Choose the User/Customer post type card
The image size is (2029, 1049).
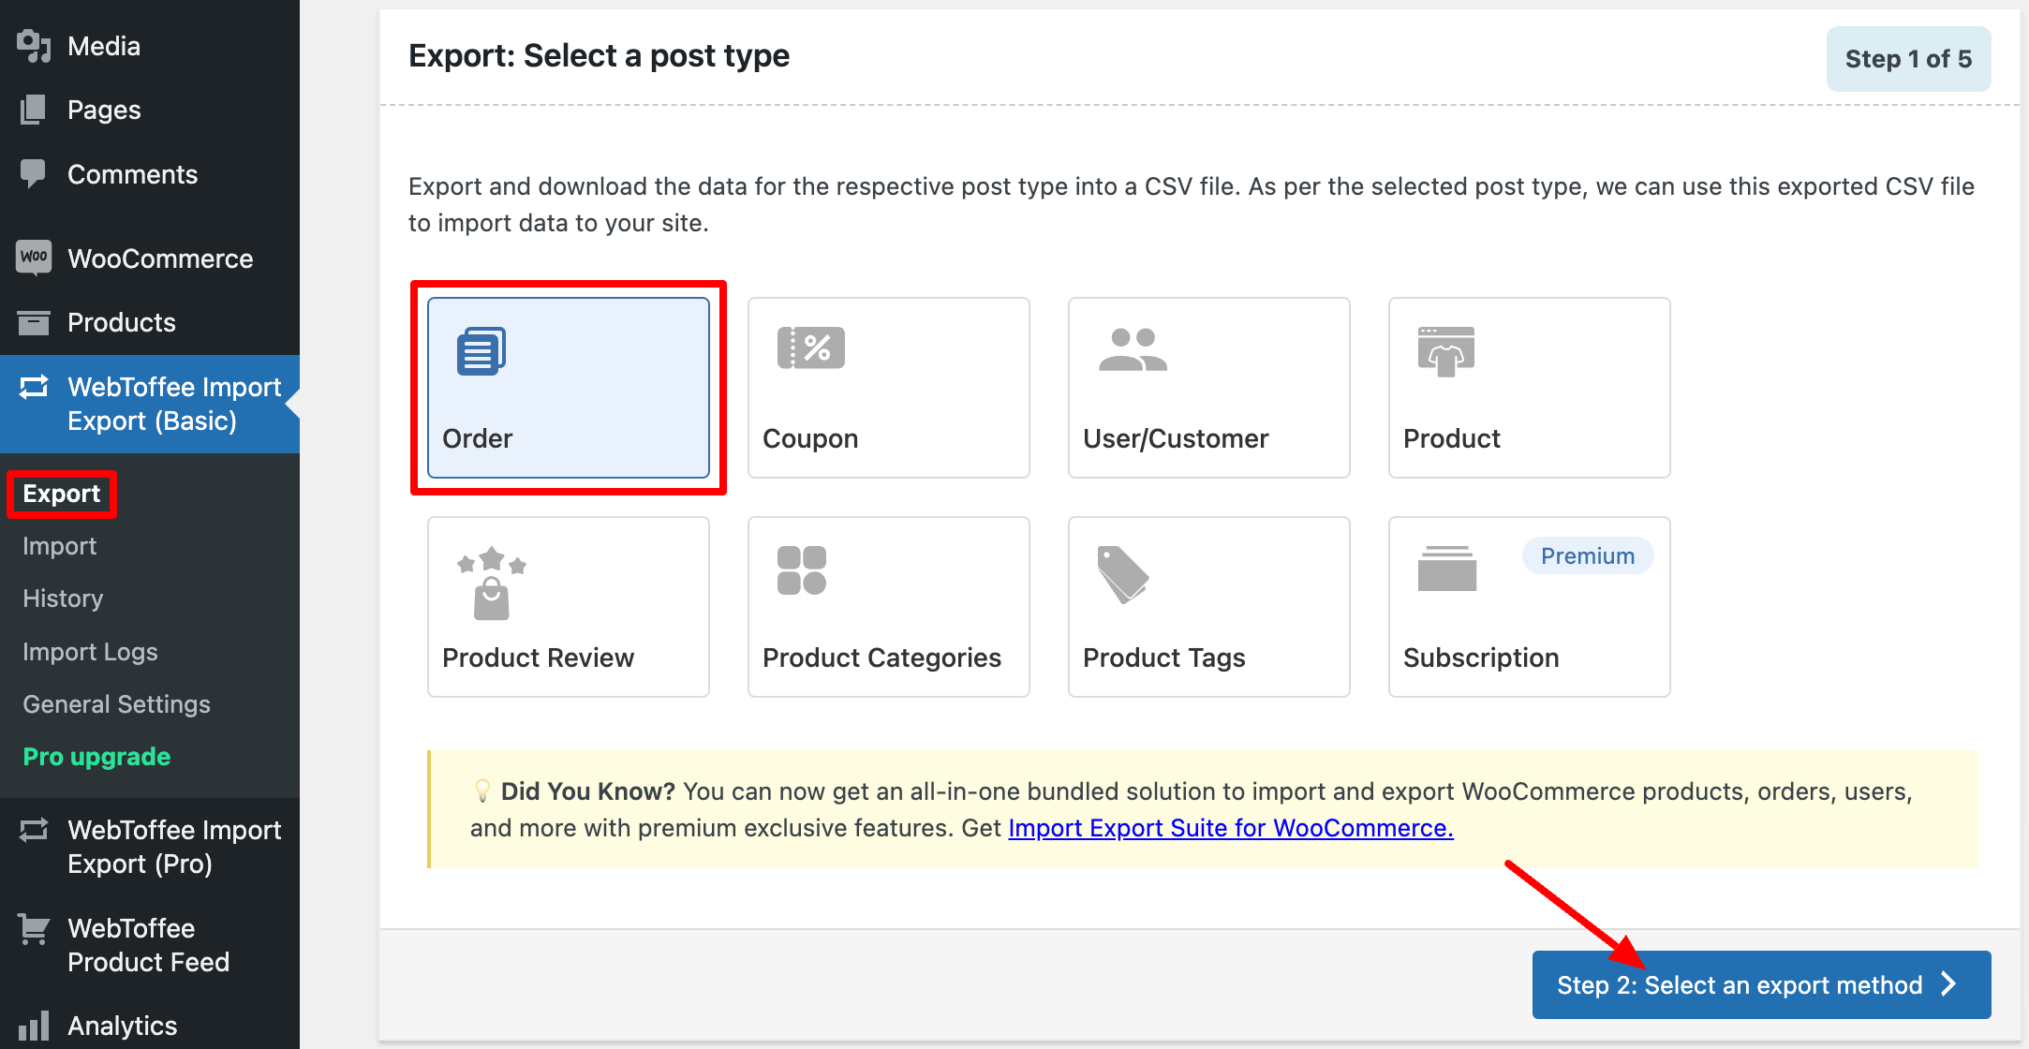(x=1209, y=388)
